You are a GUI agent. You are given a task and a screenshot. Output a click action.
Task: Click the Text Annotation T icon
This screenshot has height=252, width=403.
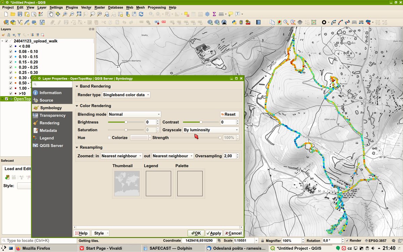[238, 14]
